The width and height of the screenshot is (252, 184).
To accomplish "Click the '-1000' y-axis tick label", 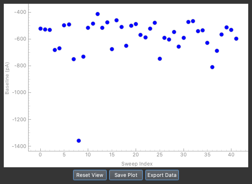I will coord(19,92).
